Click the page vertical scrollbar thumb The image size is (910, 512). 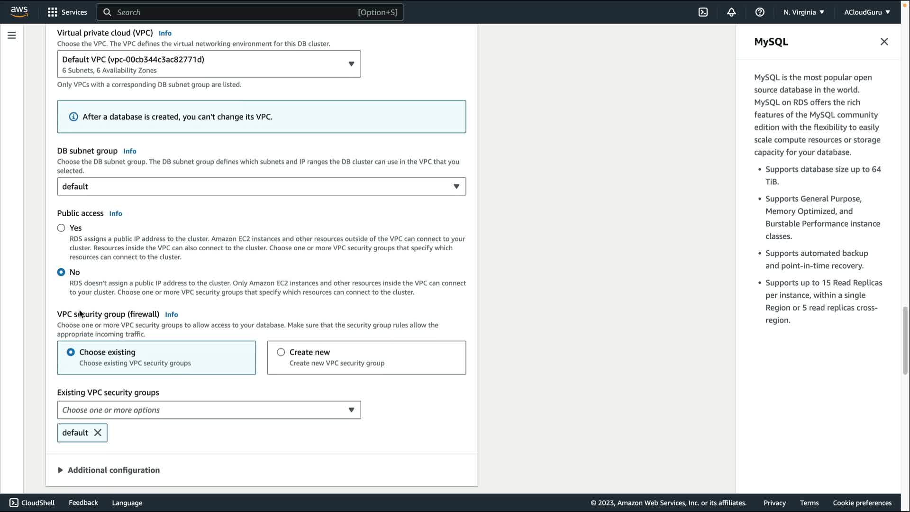coord(905,340)
